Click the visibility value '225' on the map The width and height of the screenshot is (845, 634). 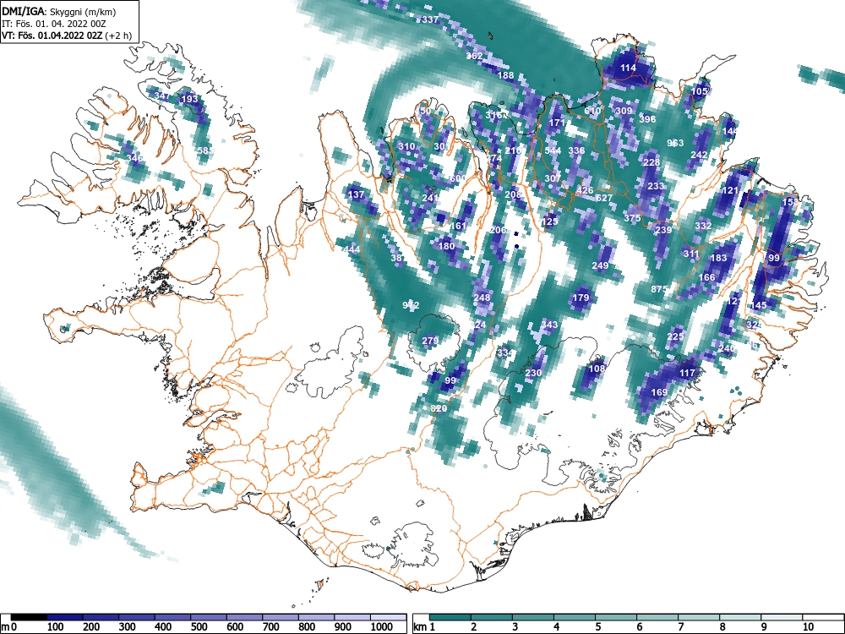(x=675, y=336)
